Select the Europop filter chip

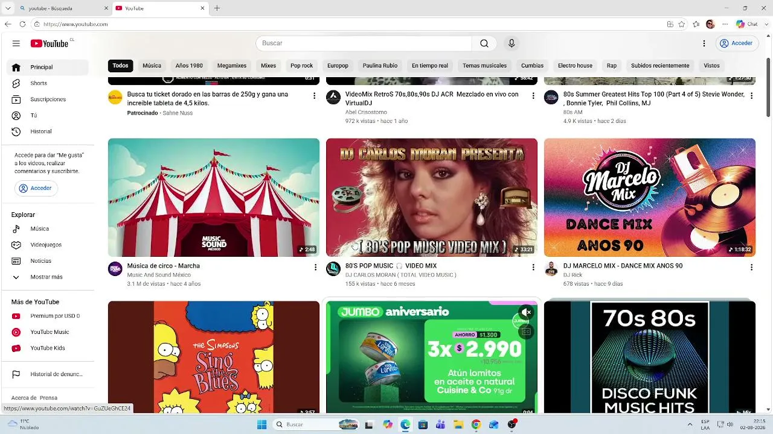pyautogui.click(x=338, y=66)
